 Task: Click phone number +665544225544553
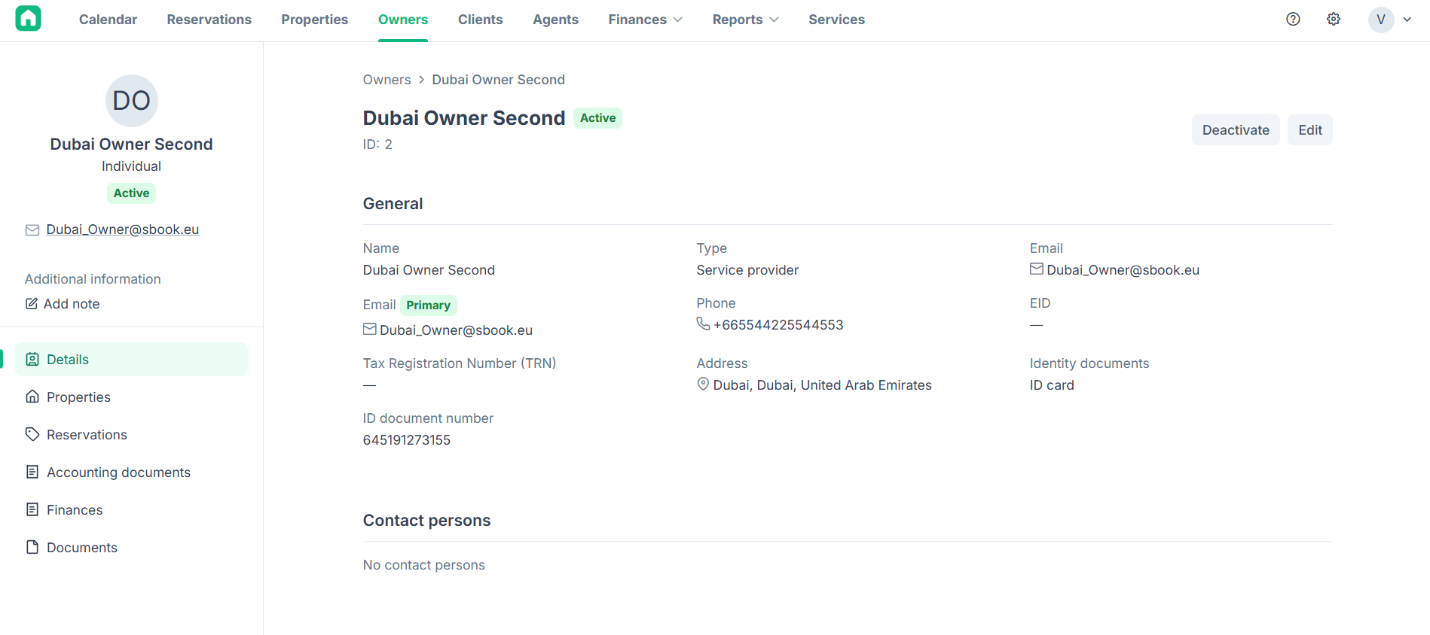pos(778,325)
